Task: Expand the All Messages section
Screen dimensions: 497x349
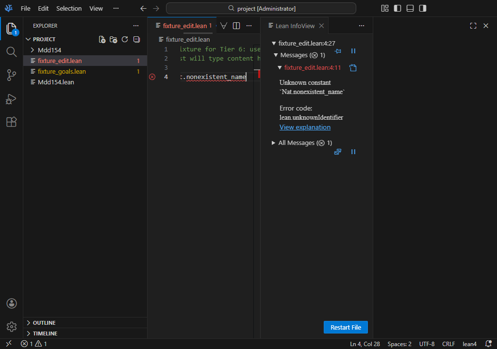Action: tap(301, 143)
